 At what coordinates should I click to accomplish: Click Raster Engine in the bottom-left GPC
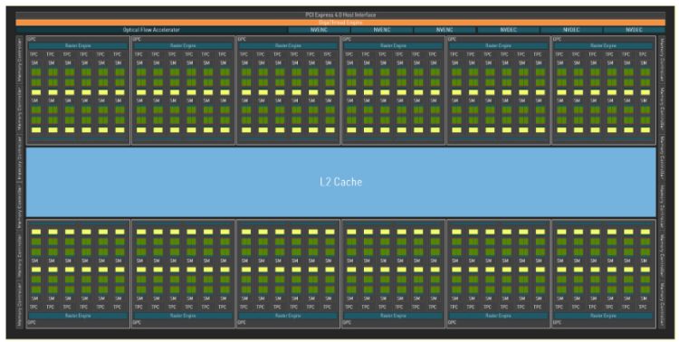[78, 316]
